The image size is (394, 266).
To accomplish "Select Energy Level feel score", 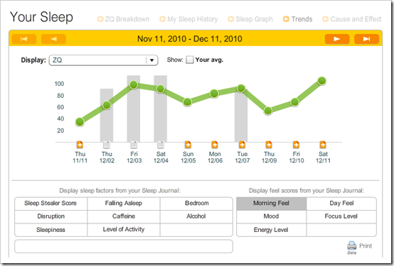I will point(272,230).
